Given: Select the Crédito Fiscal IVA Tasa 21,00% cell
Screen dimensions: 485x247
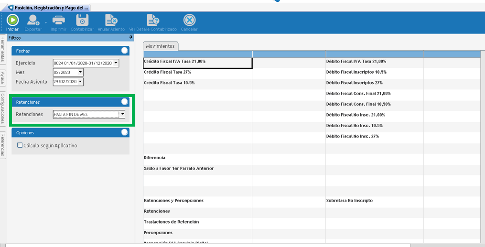Looking at the screenshot, I should [197, 63].
